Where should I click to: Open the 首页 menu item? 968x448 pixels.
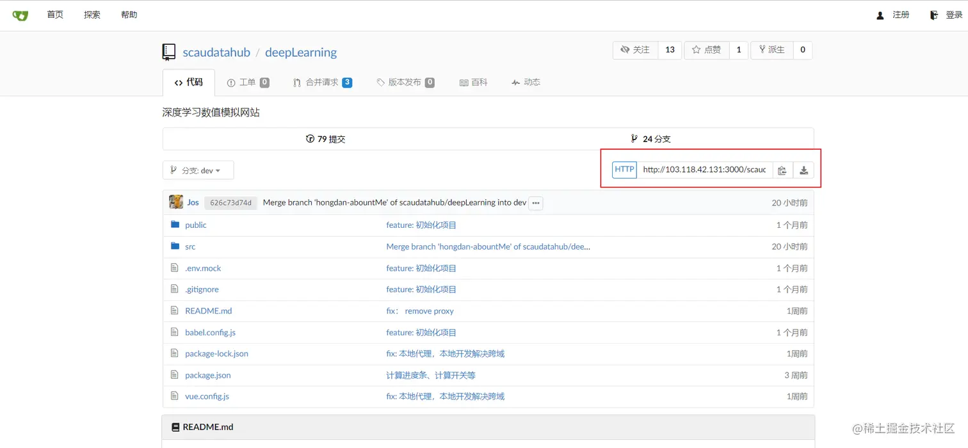[55, 15]
